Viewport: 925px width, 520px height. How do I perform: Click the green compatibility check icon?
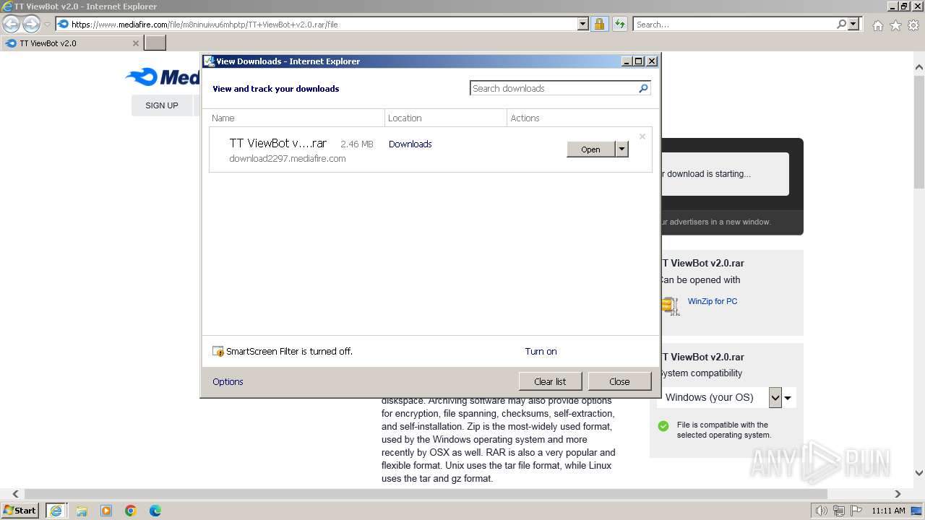click(x=663, y=426)
